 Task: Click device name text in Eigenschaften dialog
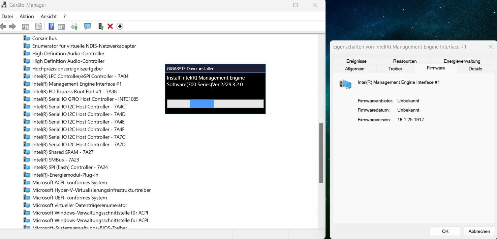tap(399, 82)
